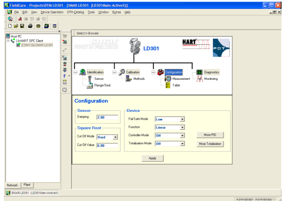Viewport: 284px width, 201px height.
Task: Open the Help menu
Action: 128,12
